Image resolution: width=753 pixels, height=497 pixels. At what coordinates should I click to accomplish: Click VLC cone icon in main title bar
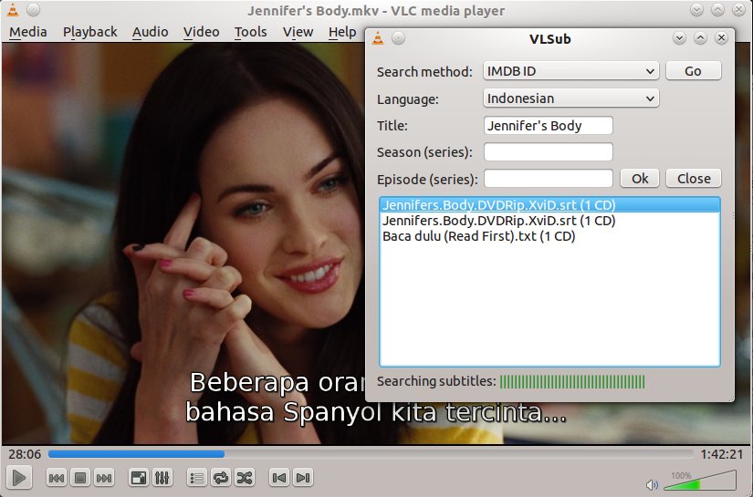13,10
